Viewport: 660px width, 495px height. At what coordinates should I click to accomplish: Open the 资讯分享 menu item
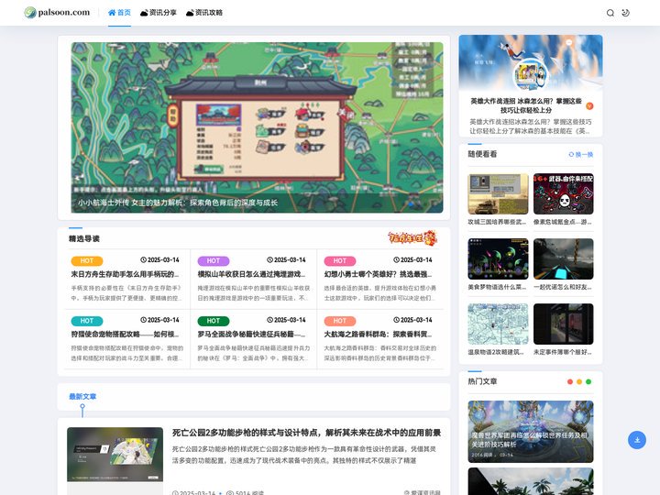pyautogui.click(x=159, y=13)
